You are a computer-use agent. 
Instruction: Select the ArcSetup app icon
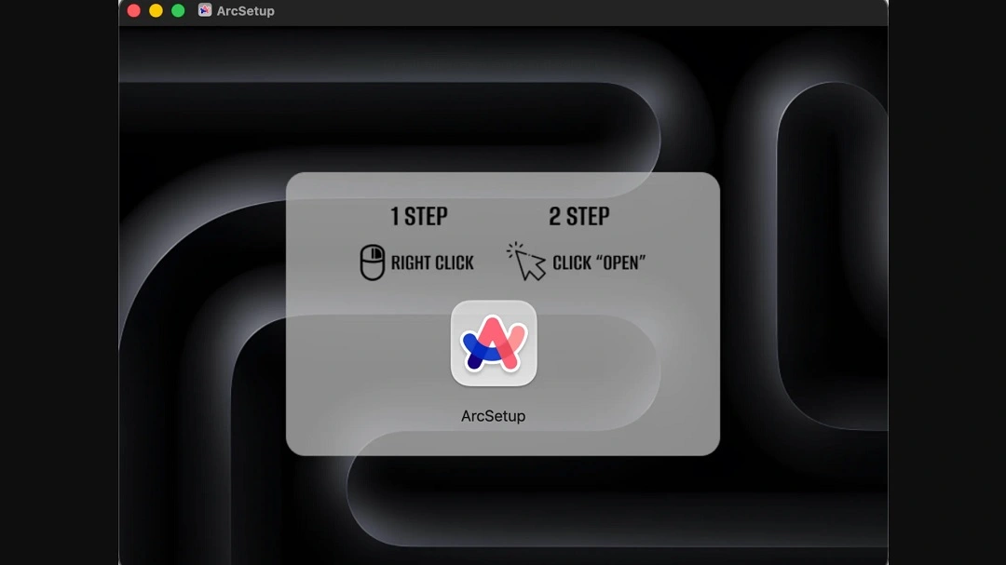click(494, 343)
